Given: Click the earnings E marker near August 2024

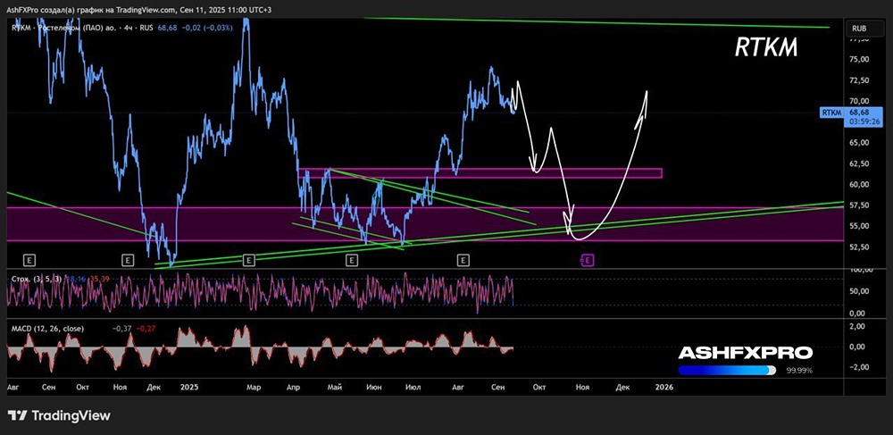Looking at the screenshot, I should 29,260.
